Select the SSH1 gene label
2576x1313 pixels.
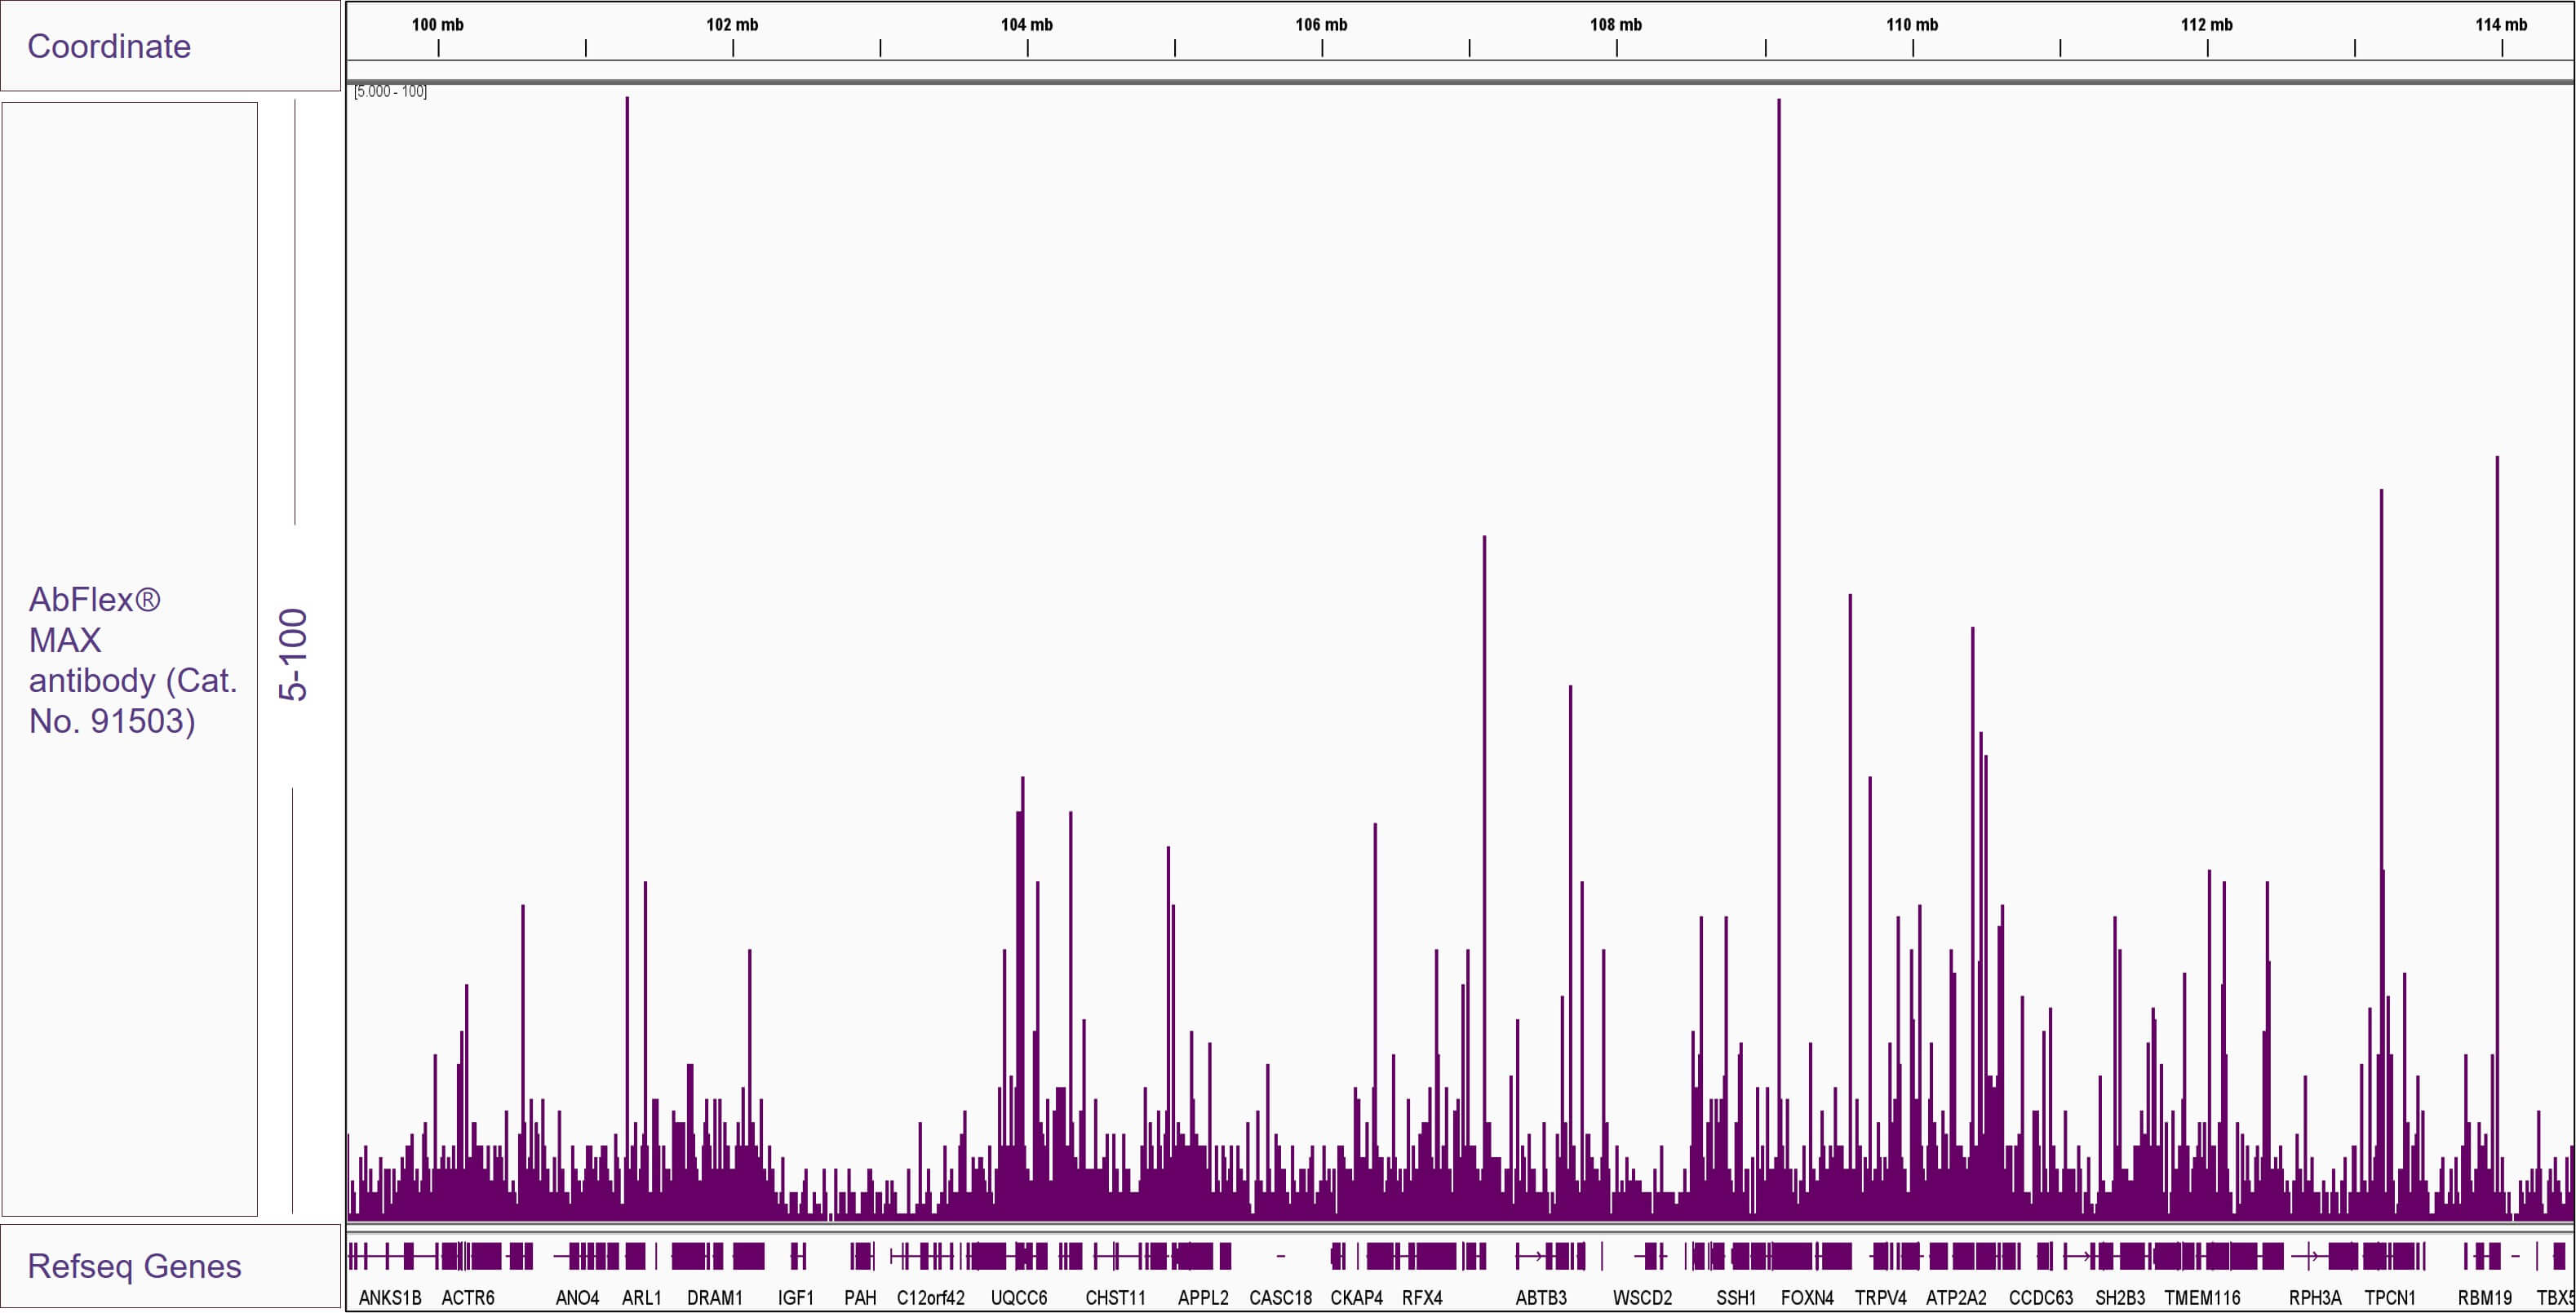[1736, 1297]
